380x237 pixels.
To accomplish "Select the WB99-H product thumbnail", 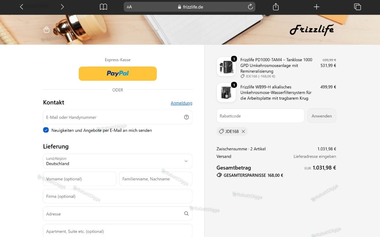I will coord(226,92).
